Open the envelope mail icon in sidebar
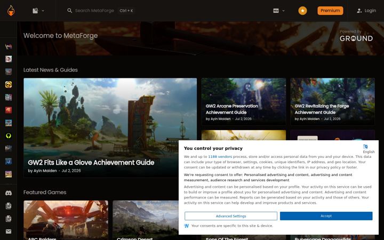 pos(9,231)
